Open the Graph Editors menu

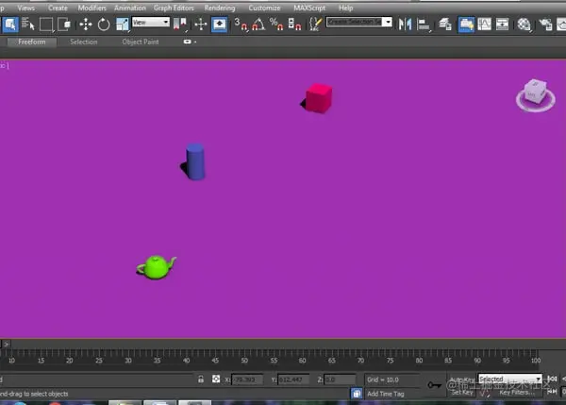(x=174, y=8)
